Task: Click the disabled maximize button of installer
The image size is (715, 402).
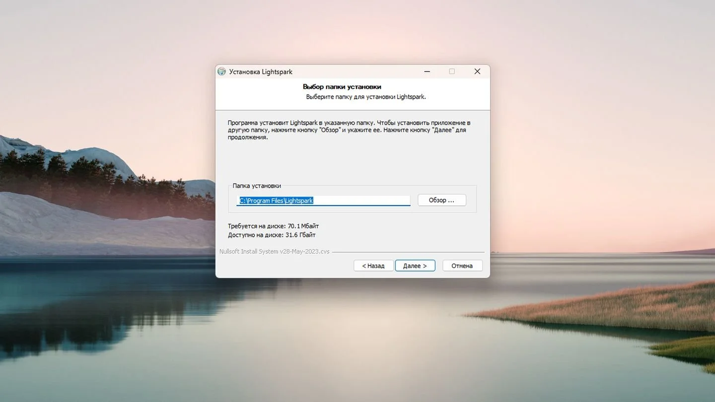Action: (x=452, y=71)
